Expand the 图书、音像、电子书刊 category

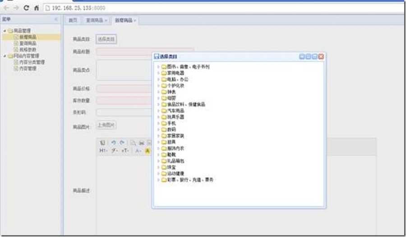pos(158,67)
